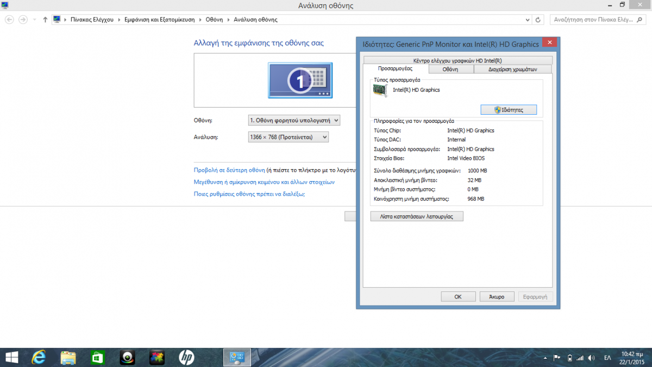Open Action Center flag icon
Image resolution: width=652 pixels, height=367 pixels.
pyautogui.click(x=557, y=358)
